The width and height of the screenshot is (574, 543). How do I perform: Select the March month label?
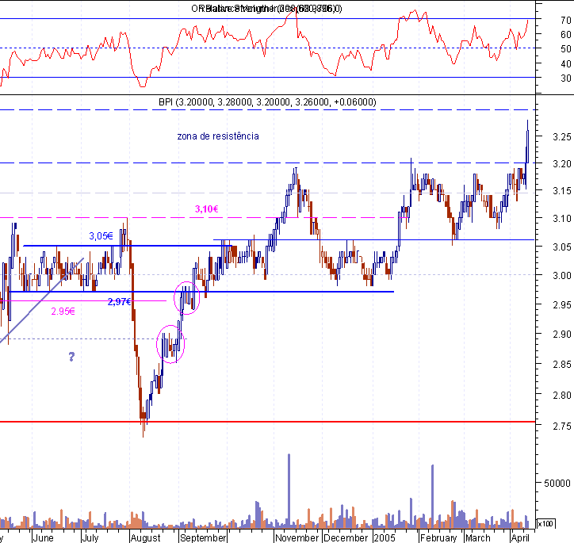478,538
